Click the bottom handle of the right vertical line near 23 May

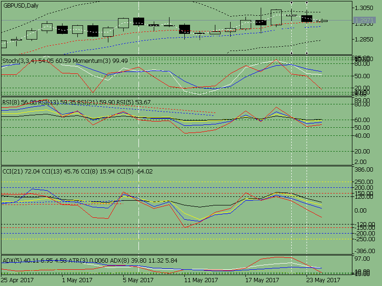pyautogui.click(x=307, y=53)
